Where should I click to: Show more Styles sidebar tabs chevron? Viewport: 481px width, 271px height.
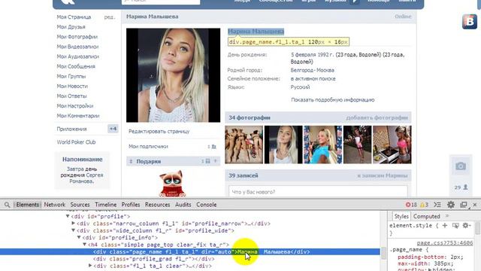tap(447, 216)
